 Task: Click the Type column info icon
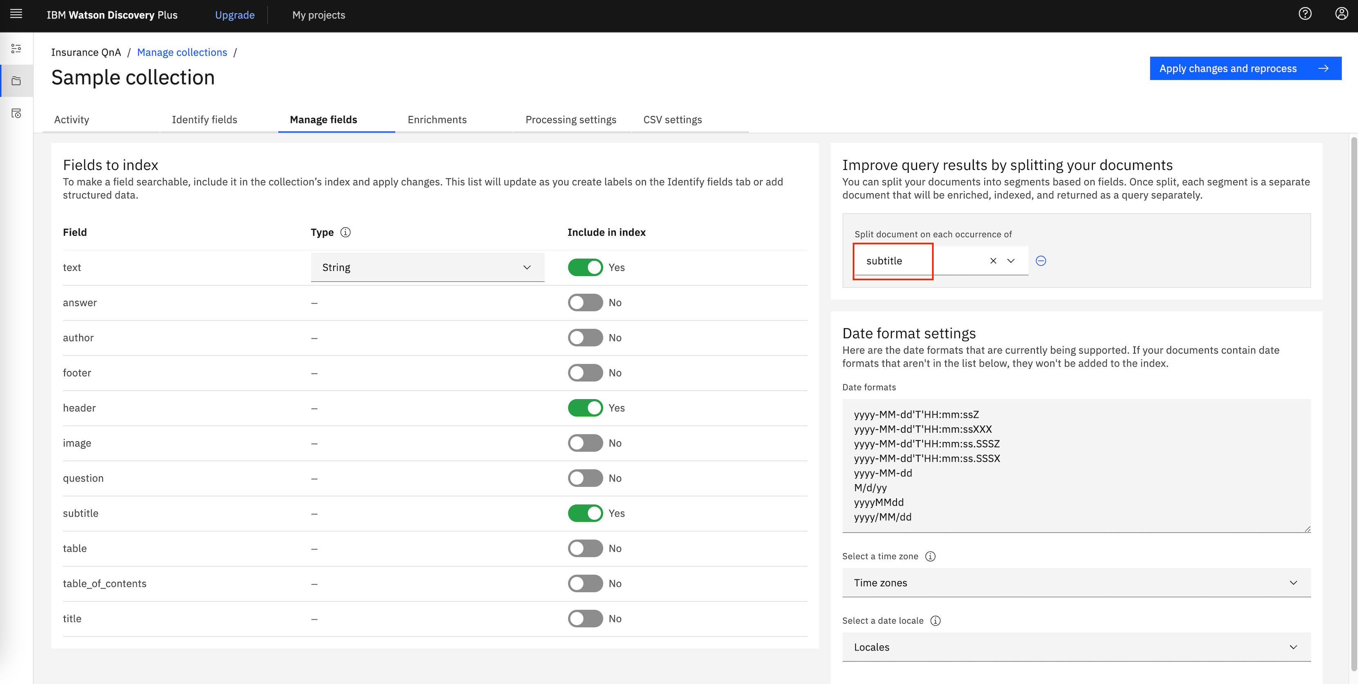(x=345, y=232)
